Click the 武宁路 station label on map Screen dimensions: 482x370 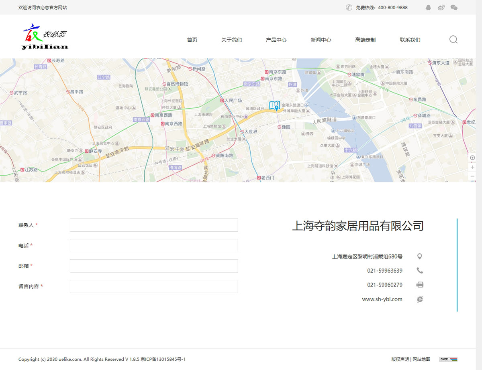[20, 93]
